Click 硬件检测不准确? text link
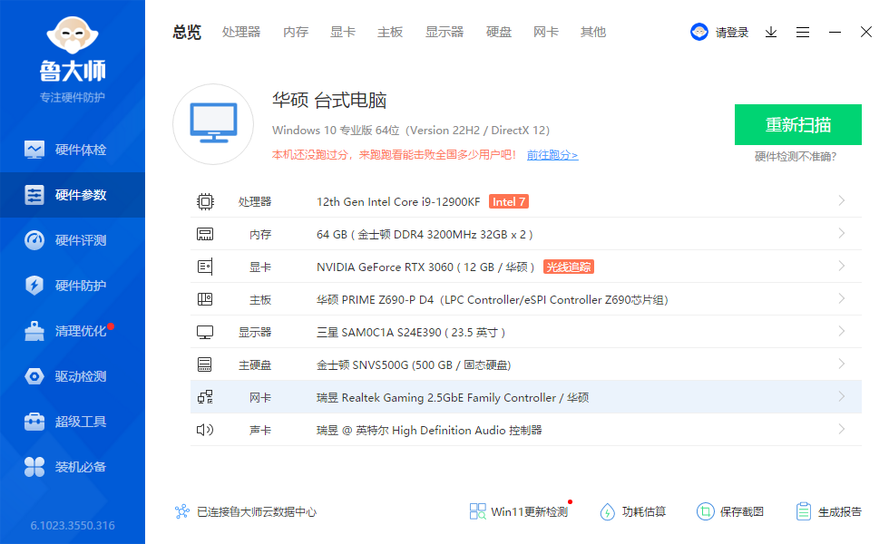The height and width of the screenshot is (544, 889). 796,156
